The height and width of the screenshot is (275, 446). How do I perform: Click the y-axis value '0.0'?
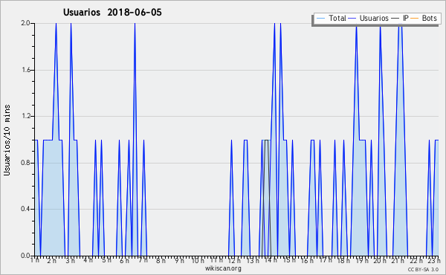point(25,256)
